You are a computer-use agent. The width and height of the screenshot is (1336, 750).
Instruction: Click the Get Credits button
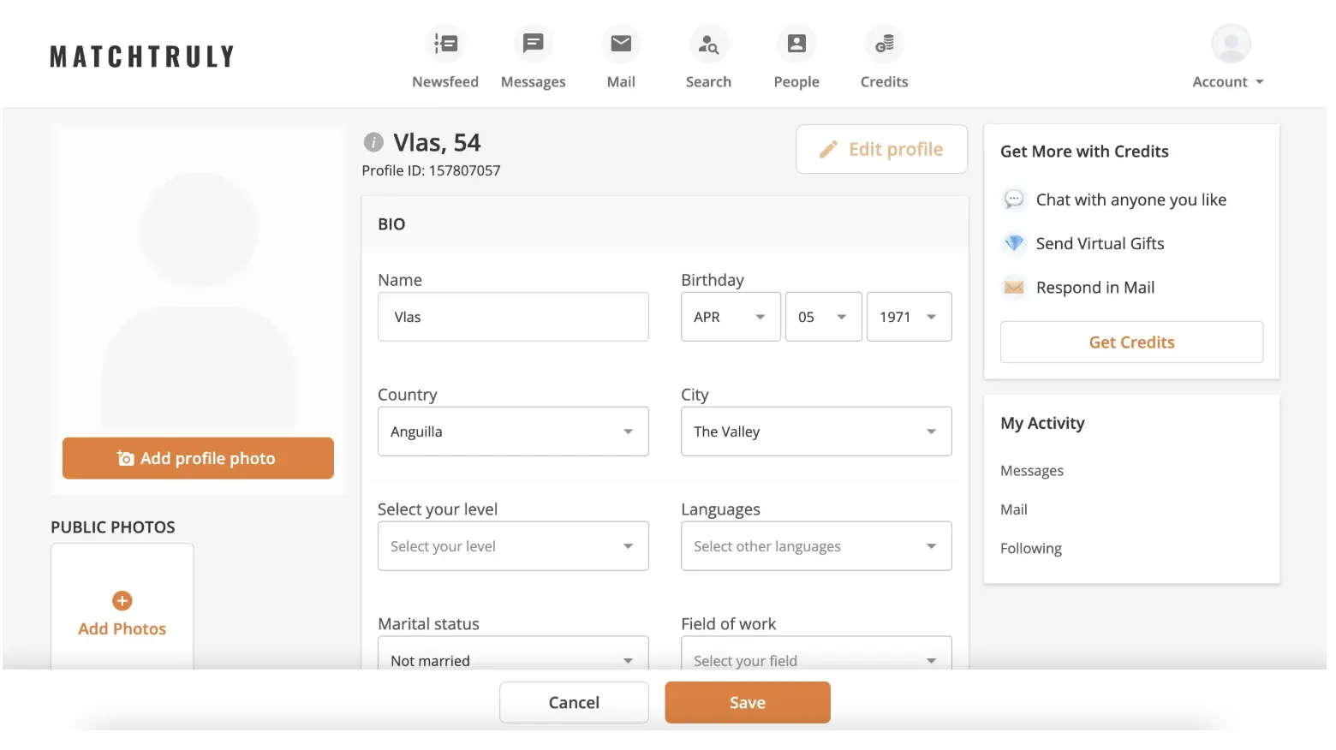[x=1131, y=342]
